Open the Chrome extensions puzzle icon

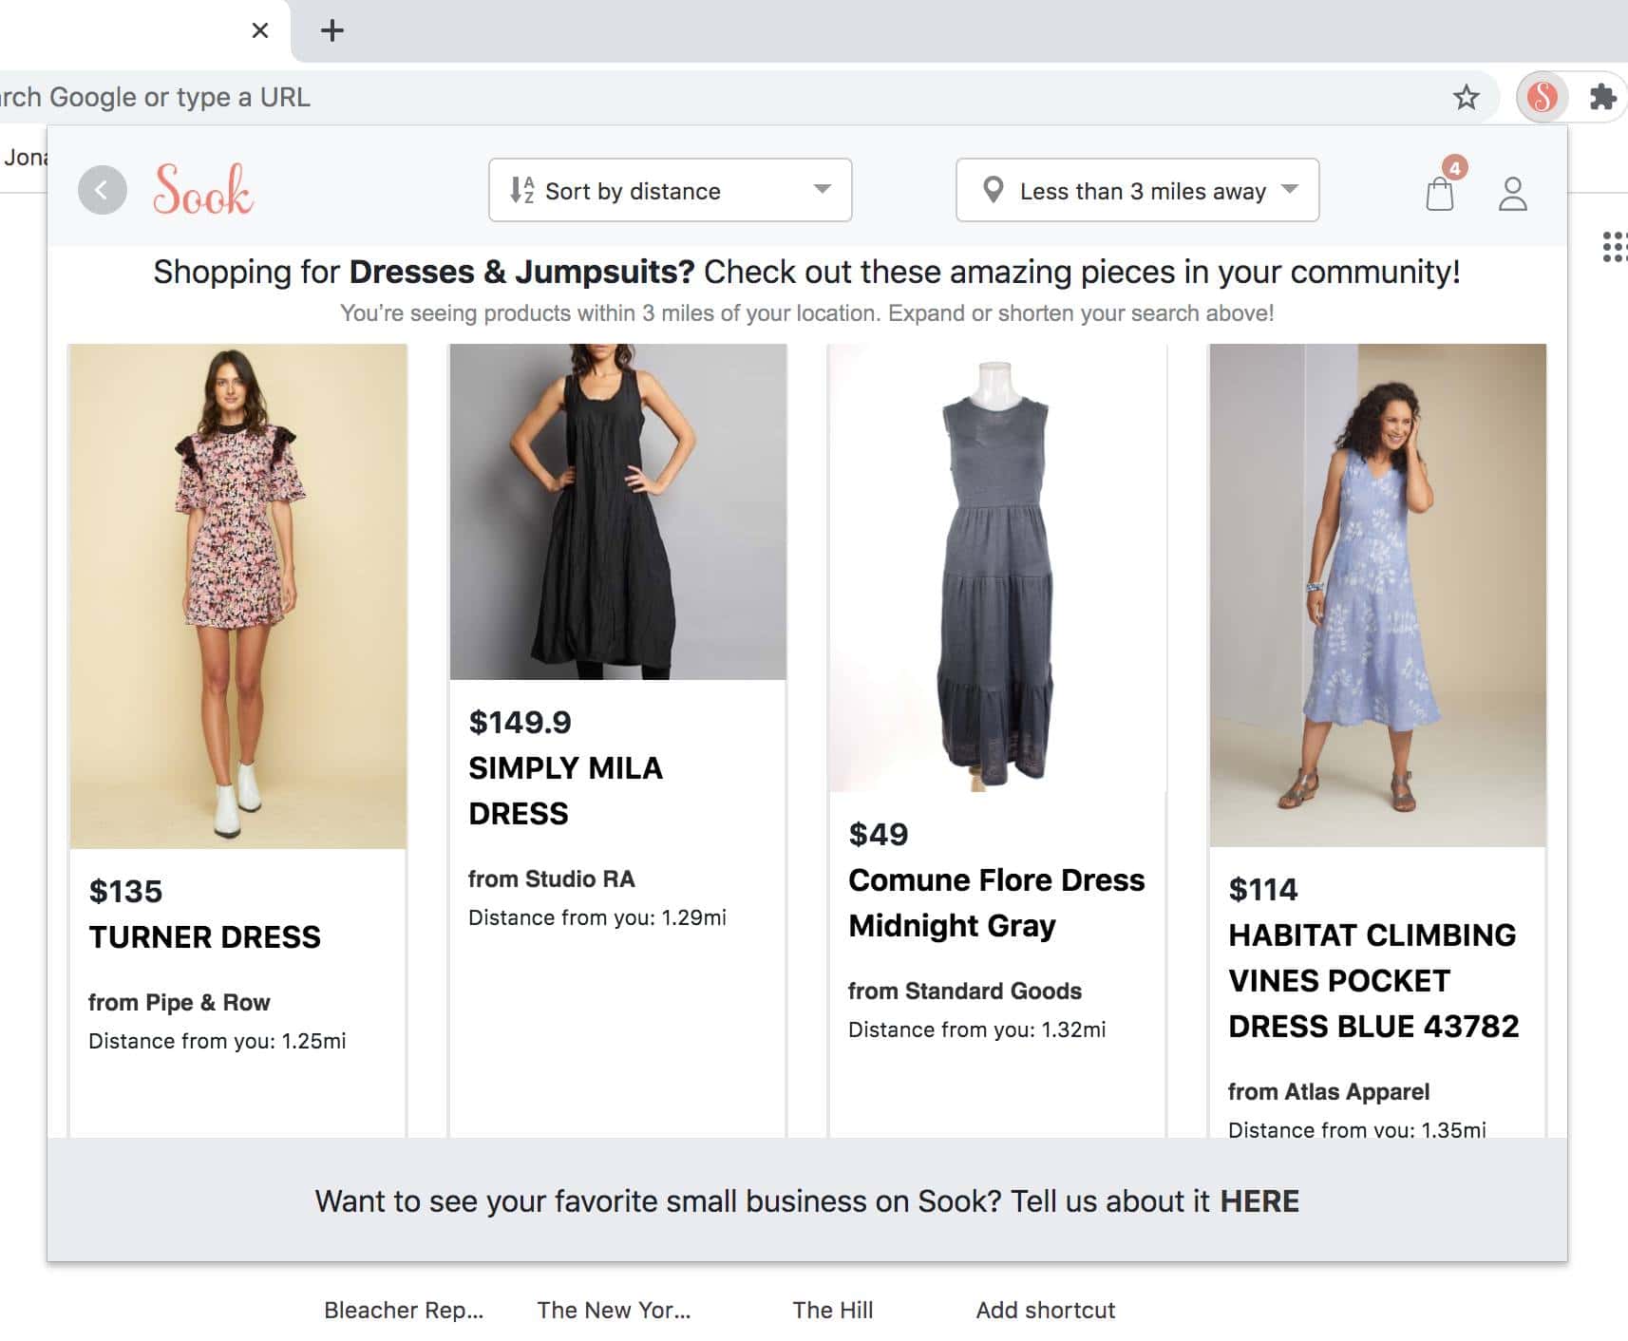pos(1602,97)
